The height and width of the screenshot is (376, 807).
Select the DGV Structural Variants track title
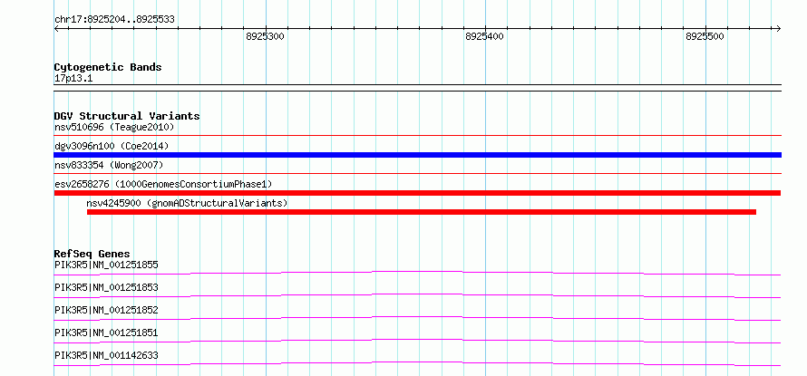127,116
